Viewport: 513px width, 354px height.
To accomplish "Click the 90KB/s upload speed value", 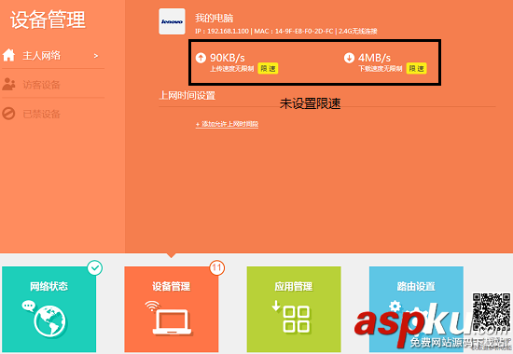I will click(x=228, y=58).
